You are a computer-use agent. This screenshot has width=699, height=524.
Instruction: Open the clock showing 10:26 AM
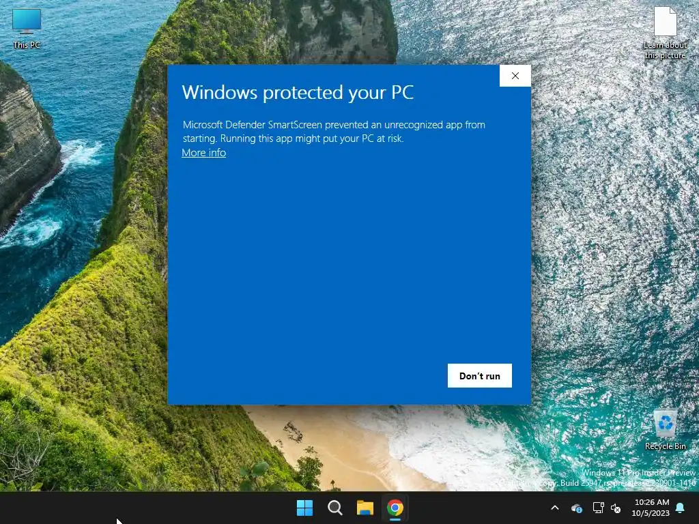coord(651,508)
